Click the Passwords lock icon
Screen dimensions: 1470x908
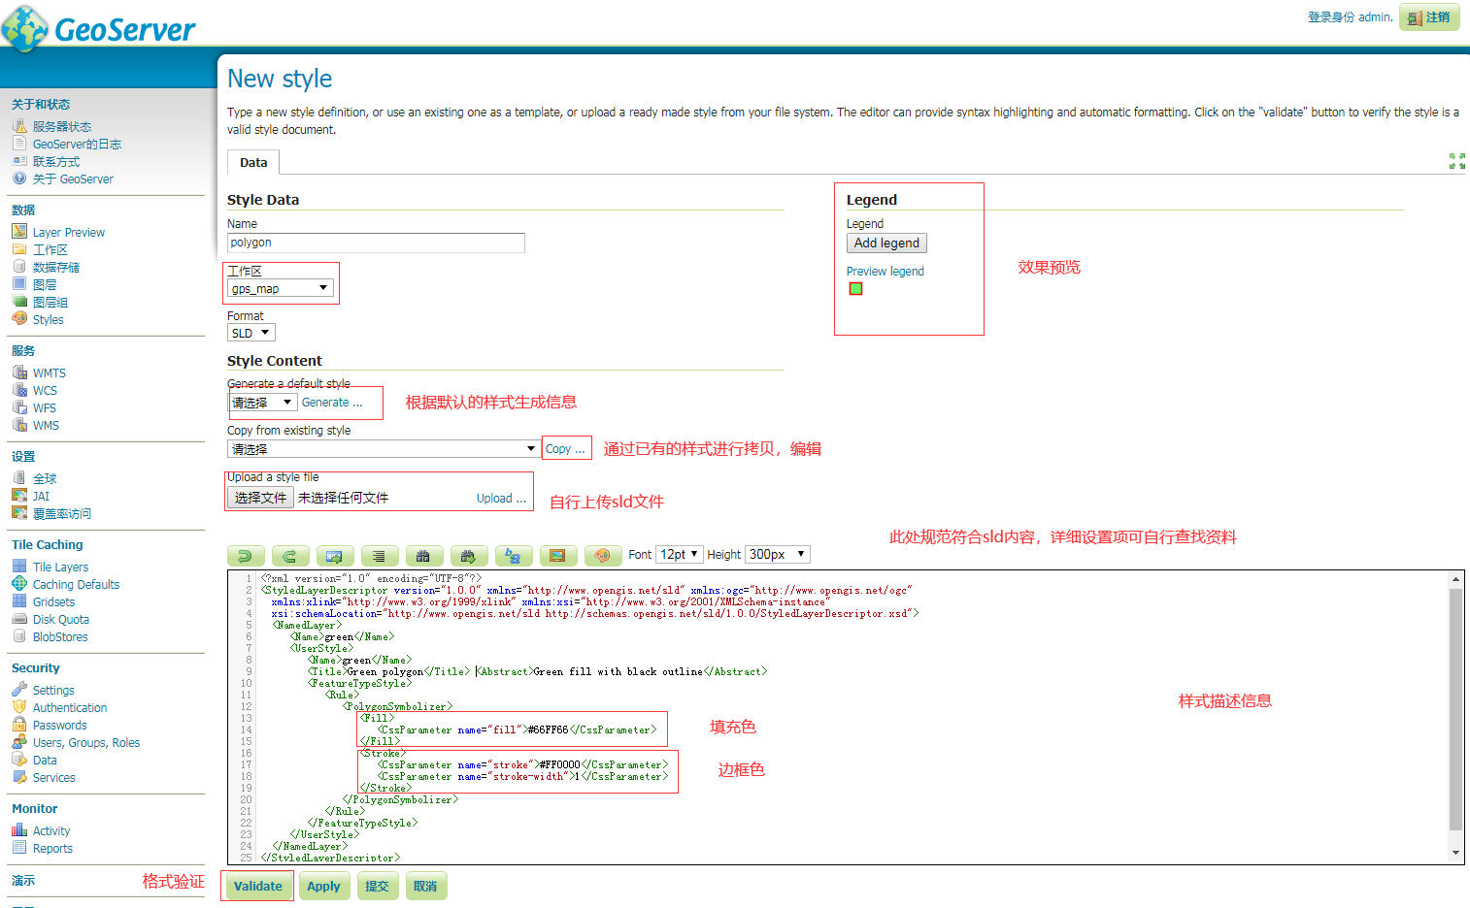pos(19,725)
